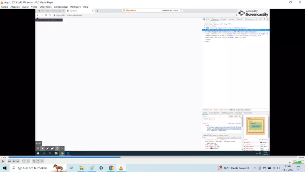Screen dimensions: 305x172
Task: Open the Media menu
Action: [x=5, y=7]
